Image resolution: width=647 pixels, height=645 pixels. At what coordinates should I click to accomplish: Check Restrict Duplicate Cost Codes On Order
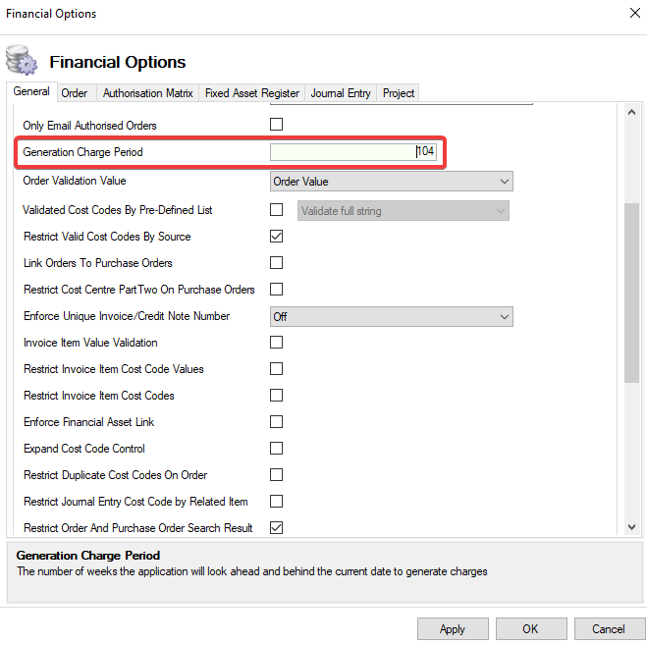(x=276, y=475)
